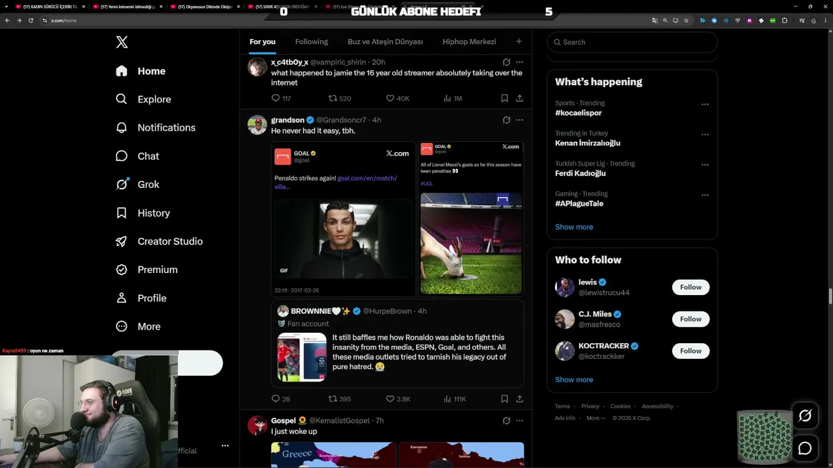Open Explore using the magnifier icon
The image size is (833, 468).
(x=122, y=99)
